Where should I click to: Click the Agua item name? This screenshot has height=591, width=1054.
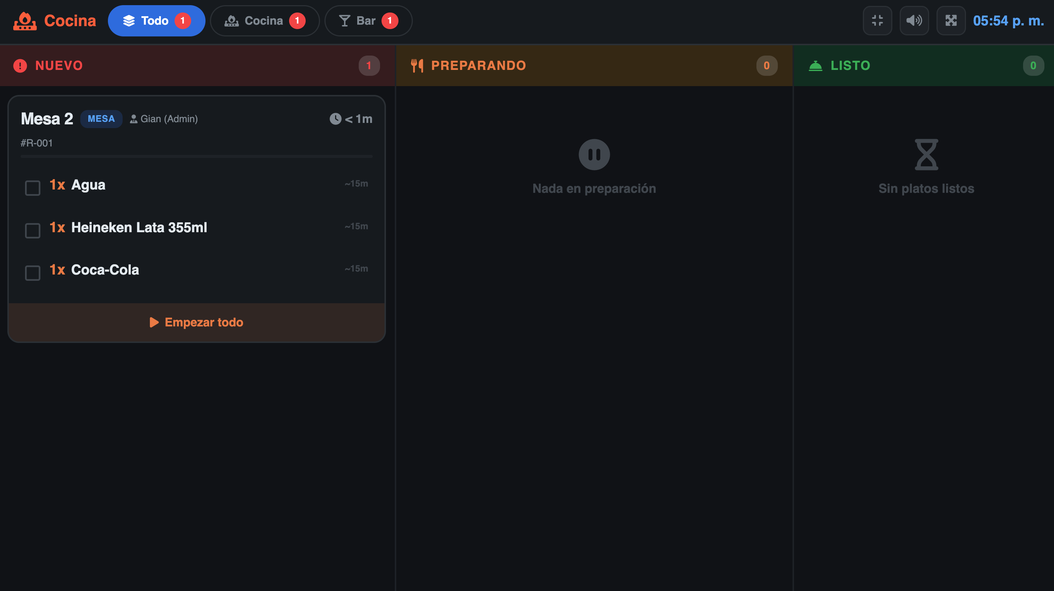tap(88, 185)
